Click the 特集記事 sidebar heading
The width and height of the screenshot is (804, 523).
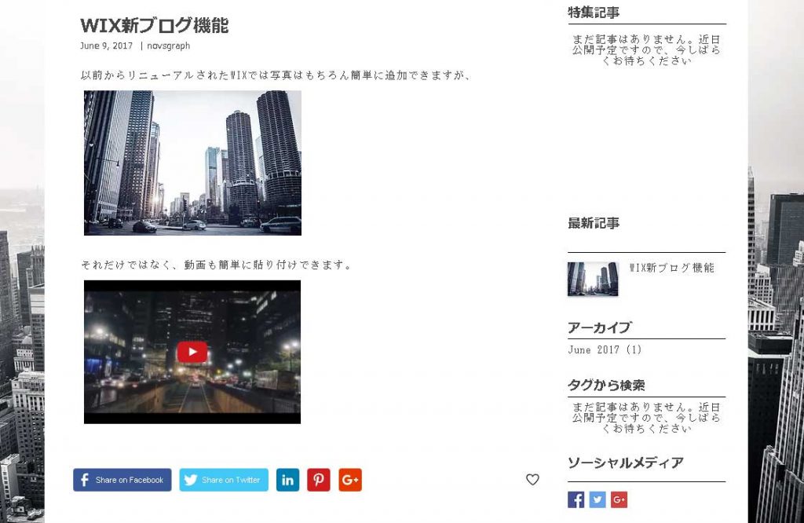coord(594,13)
